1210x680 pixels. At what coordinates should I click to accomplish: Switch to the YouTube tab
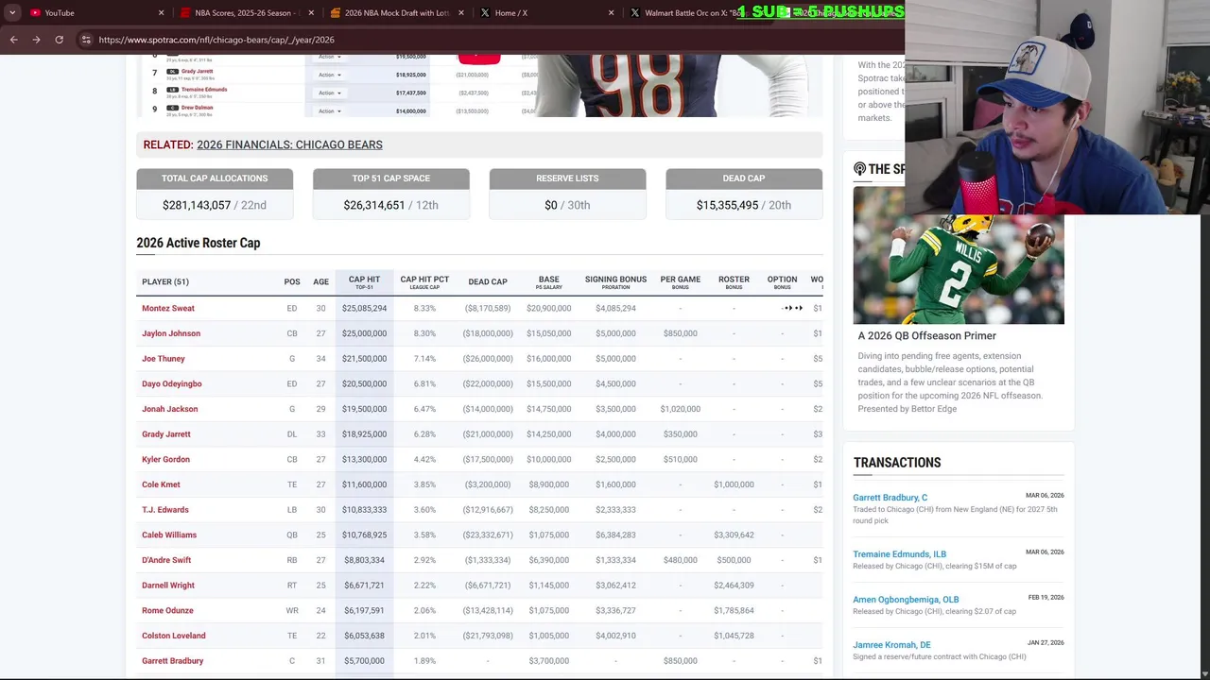[95, 13]
